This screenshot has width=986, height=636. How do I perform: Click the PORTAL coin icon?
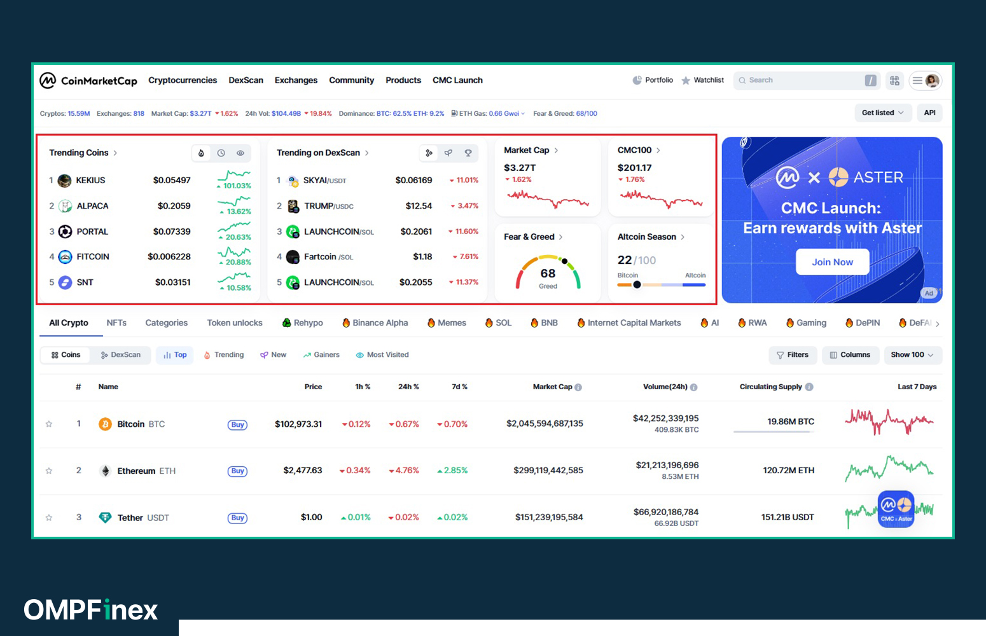point(65,232)
